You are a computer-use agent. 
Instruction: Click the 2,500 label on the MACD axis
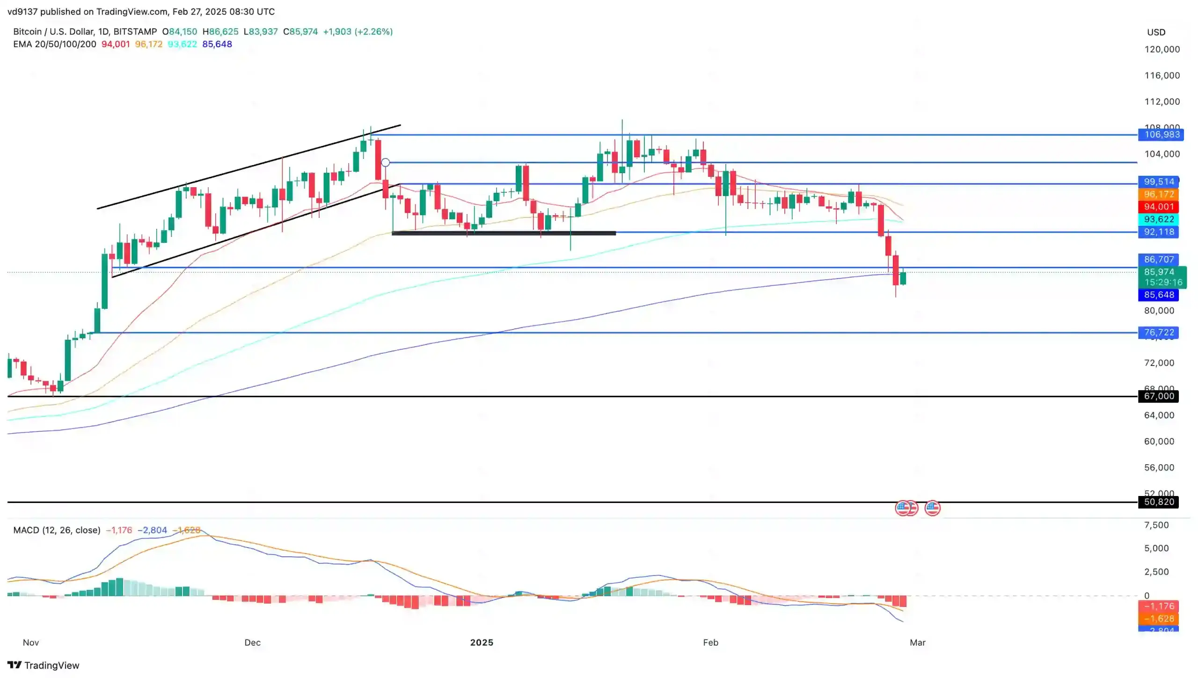1156,572
